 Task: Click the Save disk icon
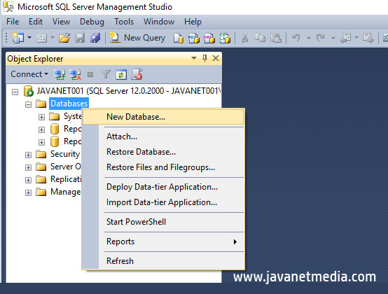pyautogui.click(x=80, y=38)
